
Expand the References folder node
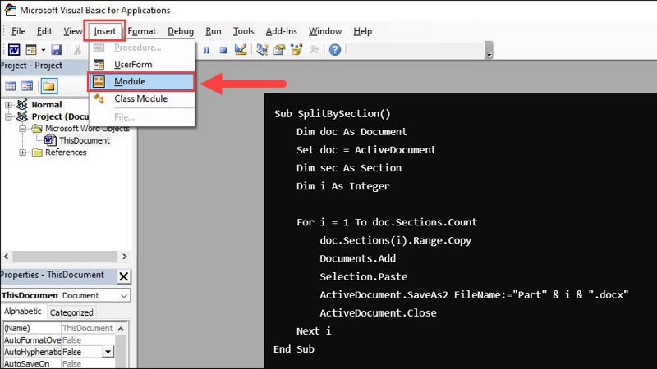point(24,153)
